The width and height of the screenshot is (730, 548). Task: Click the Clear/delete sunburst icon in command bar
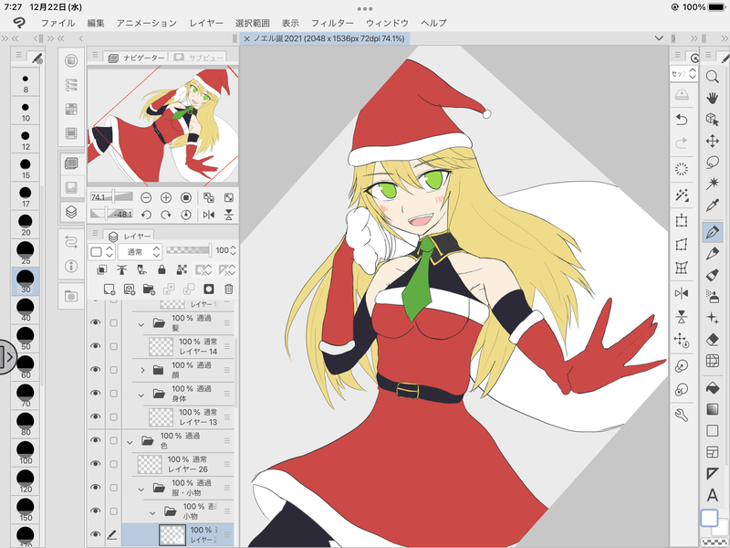[x=682, y=169]
